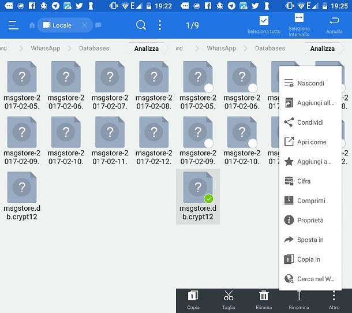Viewport: 352px width, 313px height.
Task: Select Proprietà in the context menu
Action: (x=310, y=221)
